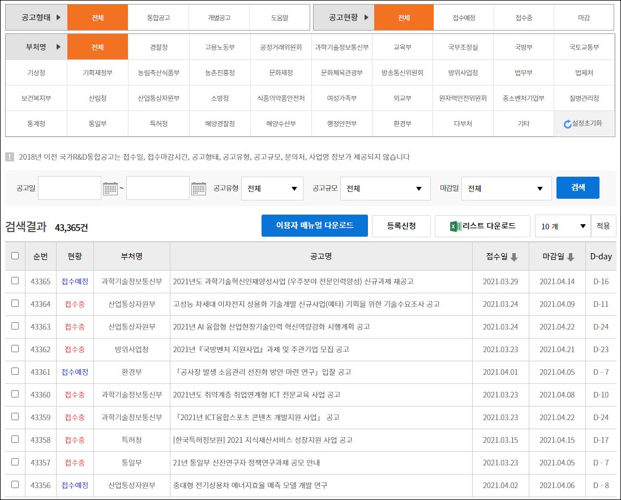Select the 접수예정 tab under 공고현황
The image size is (621, 500).
click(464, 18)
